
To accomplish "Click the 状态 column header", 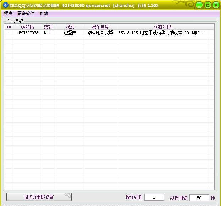I will click(70, 27).
